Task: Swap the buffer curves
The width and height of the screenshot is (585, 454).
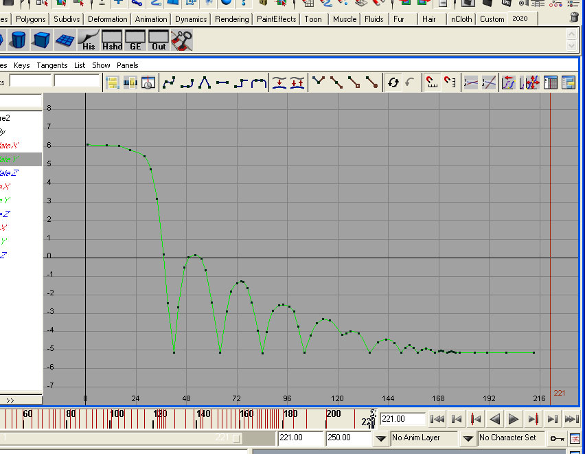Action: tap(297, 82)
